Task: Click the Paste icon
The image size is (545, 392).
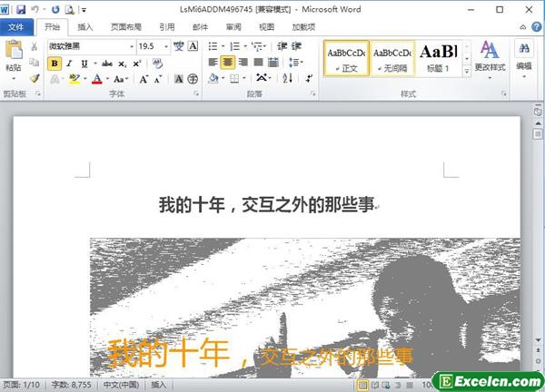Action: pyautogui.click(x=13, y=56)
